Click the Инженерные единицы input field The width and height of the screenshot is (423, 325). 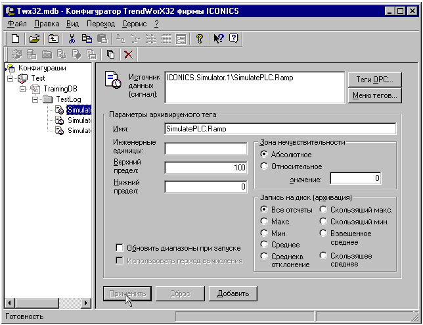point(206,149)
